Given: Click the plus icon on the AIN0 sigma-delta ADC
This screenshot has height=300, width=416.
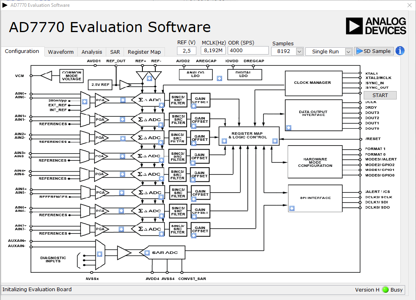Looking at the screenshot, I should pos(162,105).
